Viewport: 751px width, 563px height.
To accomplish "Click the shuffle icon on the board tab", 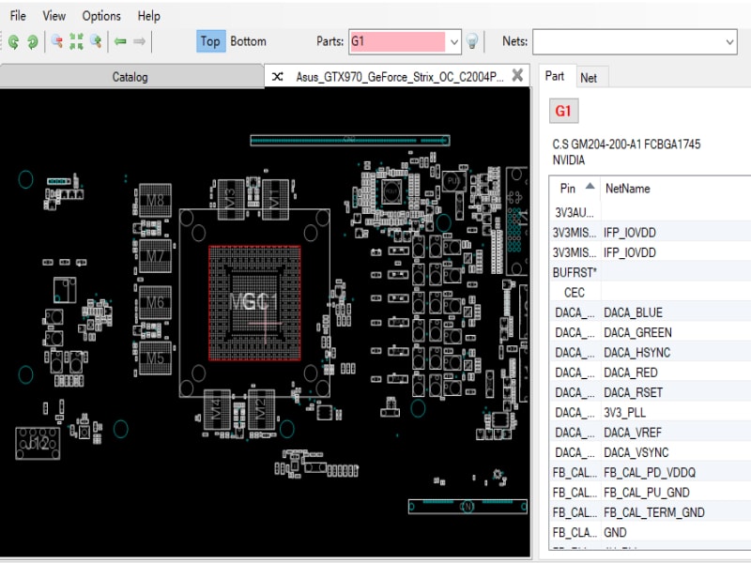I will 277,77.
